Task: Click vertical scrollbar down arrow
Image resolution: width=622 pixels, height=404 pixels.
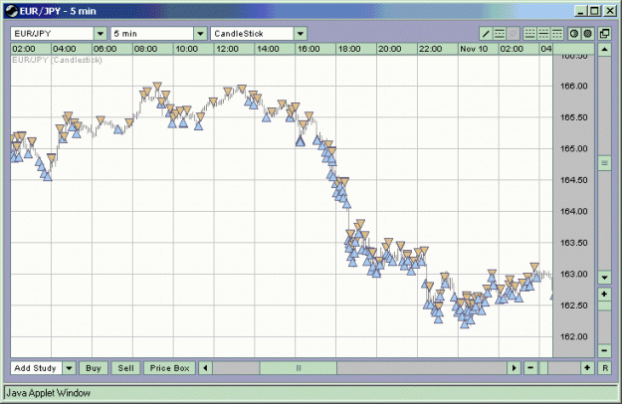Action: (x=604, y=278)
